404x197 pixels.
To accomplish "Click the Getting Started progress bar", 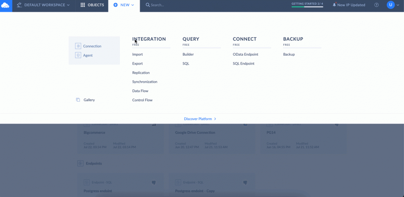I will coord(307,6).
